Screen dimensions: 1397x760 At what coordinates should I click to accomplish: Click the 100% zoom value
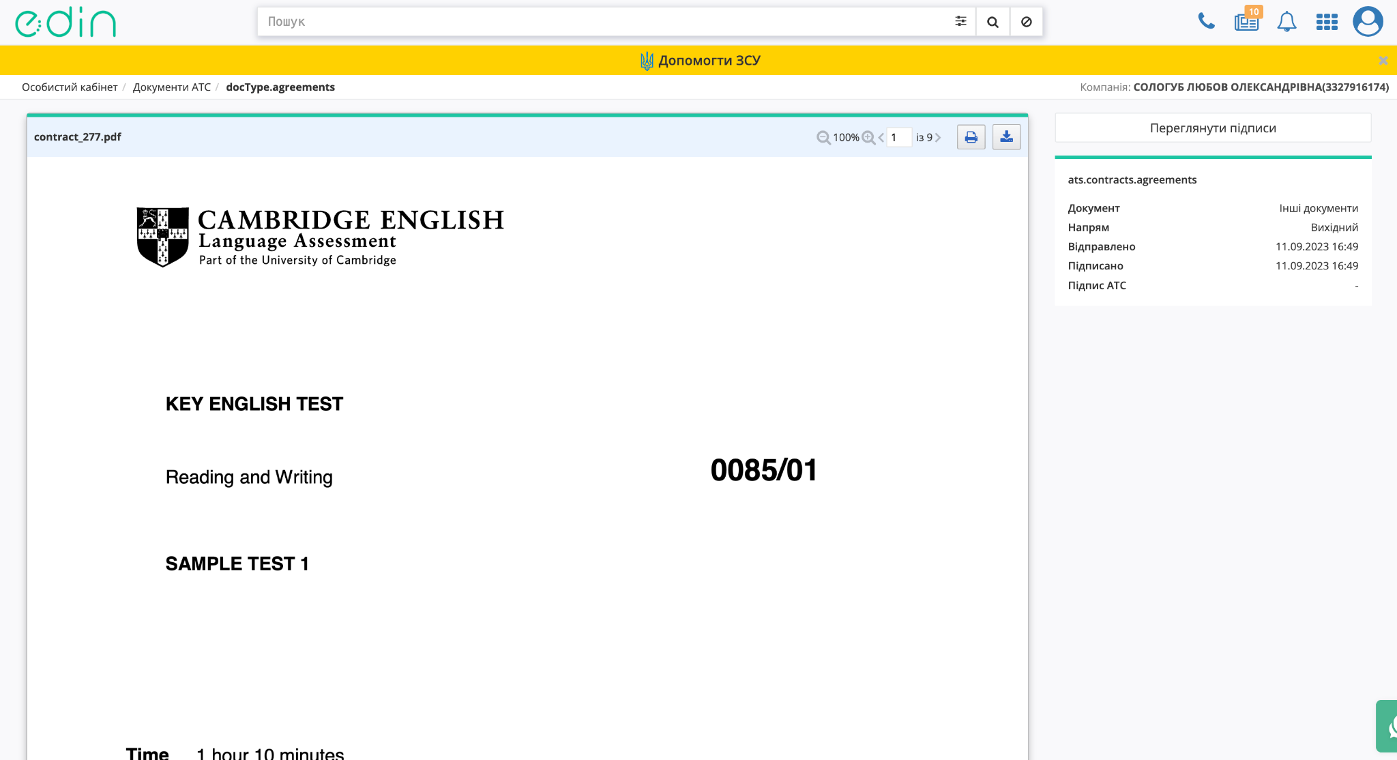pos(846,137)
